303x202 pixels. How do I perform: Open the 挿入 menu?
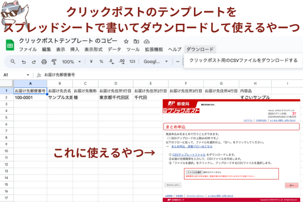coord(75,49)
